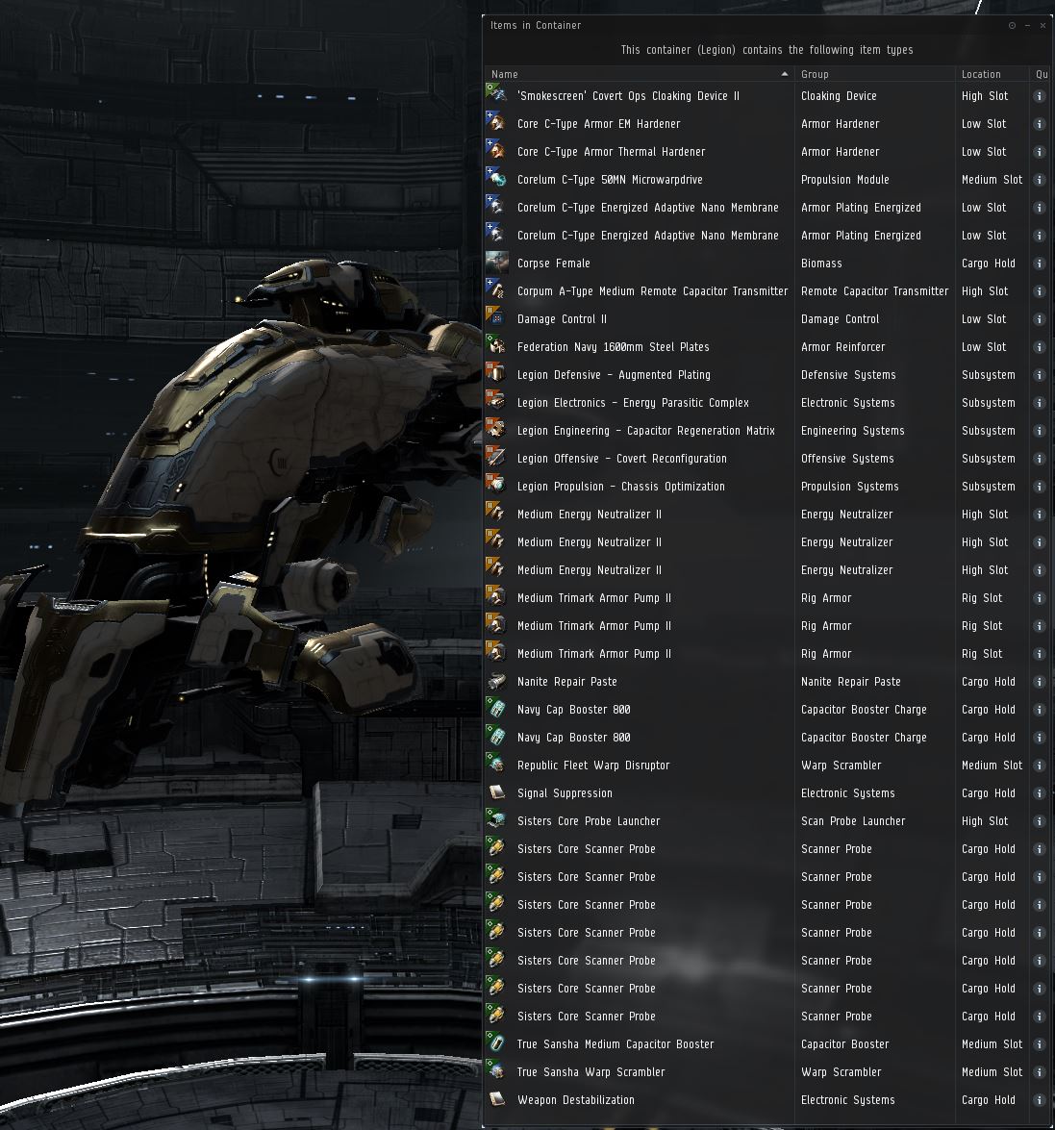Select the Federation Navy 1600mm Steel Plates icon
Image resolution: width=1055 pixels, height=1130 pixels.
click(x=496, y=346)
